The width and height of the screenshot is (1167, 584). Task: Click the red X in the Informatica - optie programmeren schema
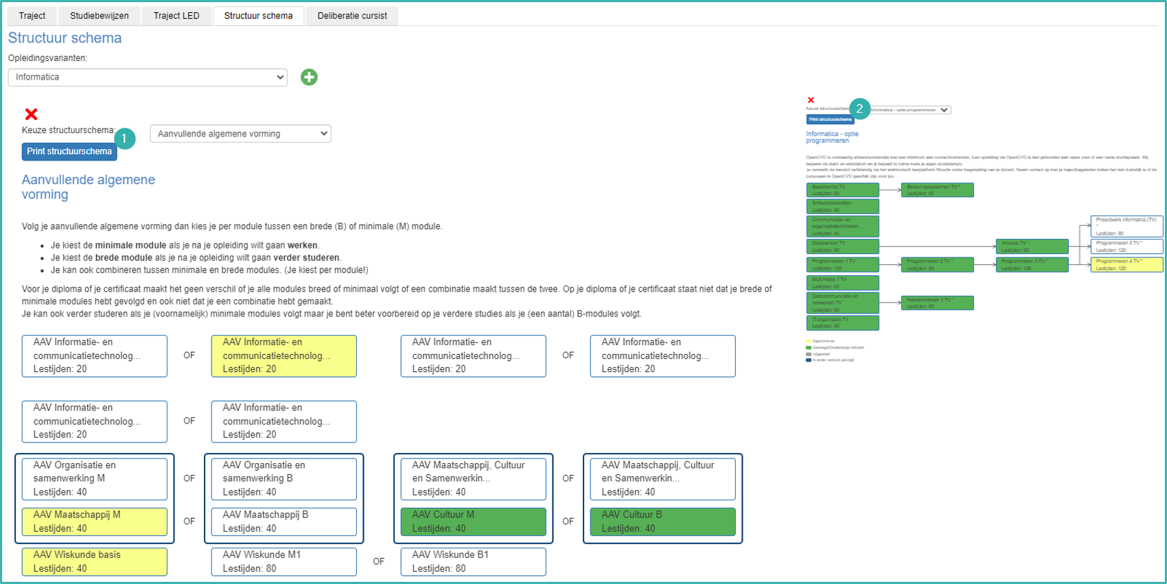pos(811,100)
